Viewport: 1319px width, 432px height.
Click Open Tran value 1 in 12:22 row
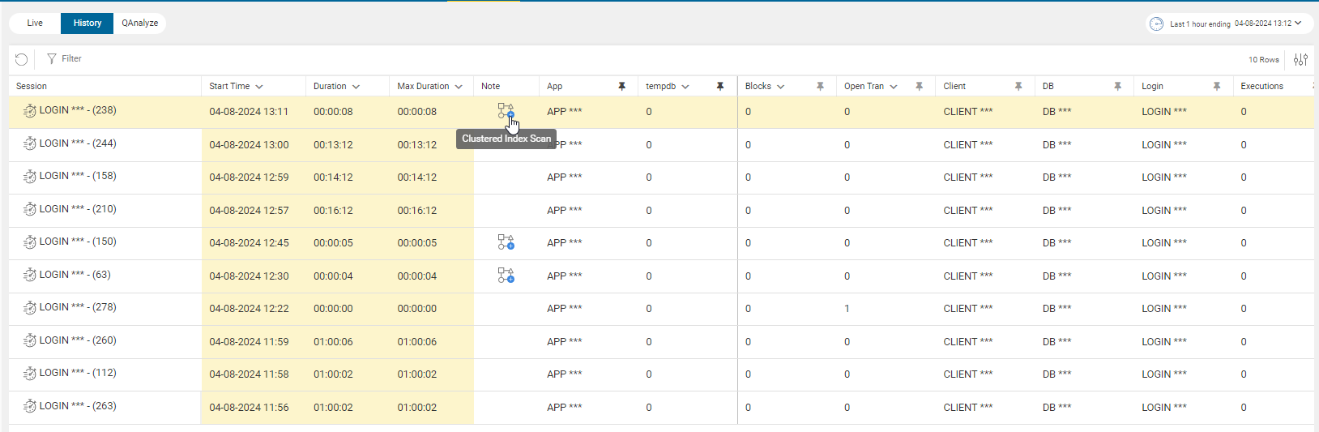click(847, 309)
